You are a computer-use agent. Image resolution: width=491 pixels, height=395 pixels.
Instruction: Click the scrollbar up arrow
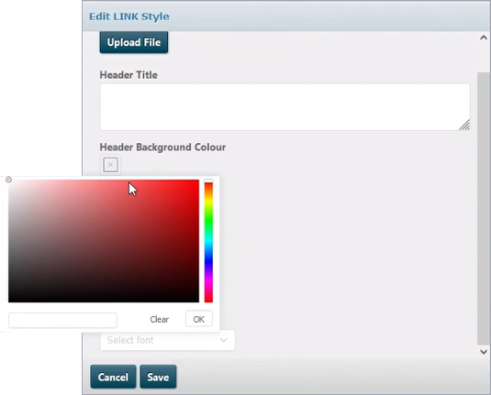[484, 38]
